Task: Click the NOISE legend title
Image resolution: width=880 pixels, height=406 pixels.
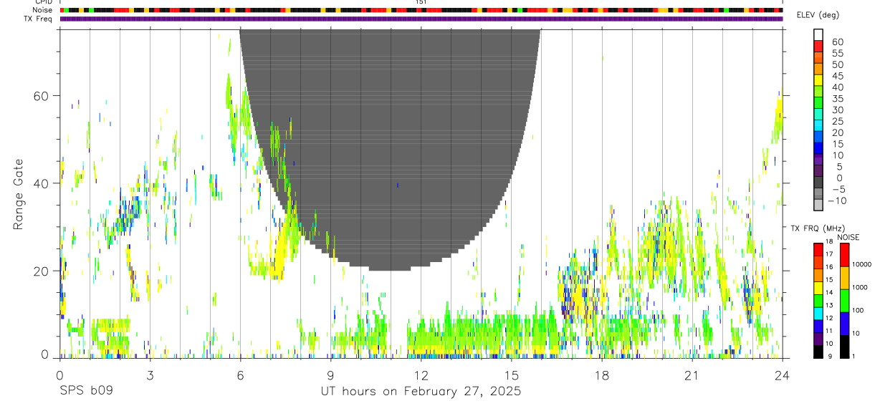Action: click(x=848, y=238)
